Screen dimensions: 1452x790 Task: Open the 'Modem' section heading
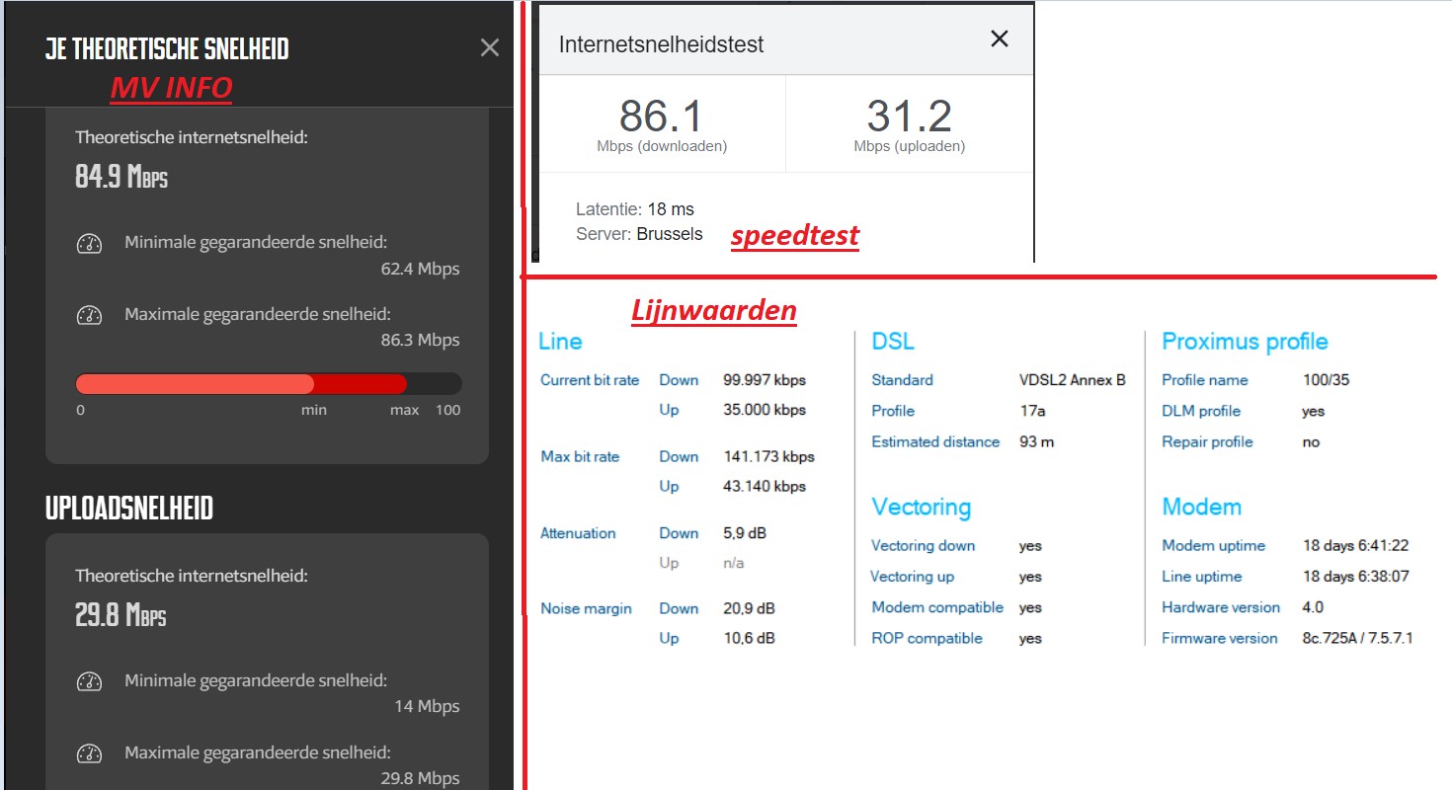[x=1201, y=508]
